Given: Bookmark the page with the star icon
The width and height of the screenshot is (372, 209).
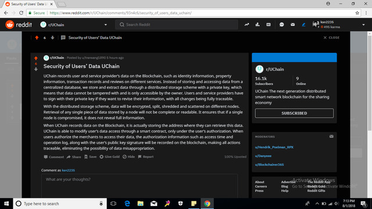Looking at the screenshot, I should click(357, 13).
